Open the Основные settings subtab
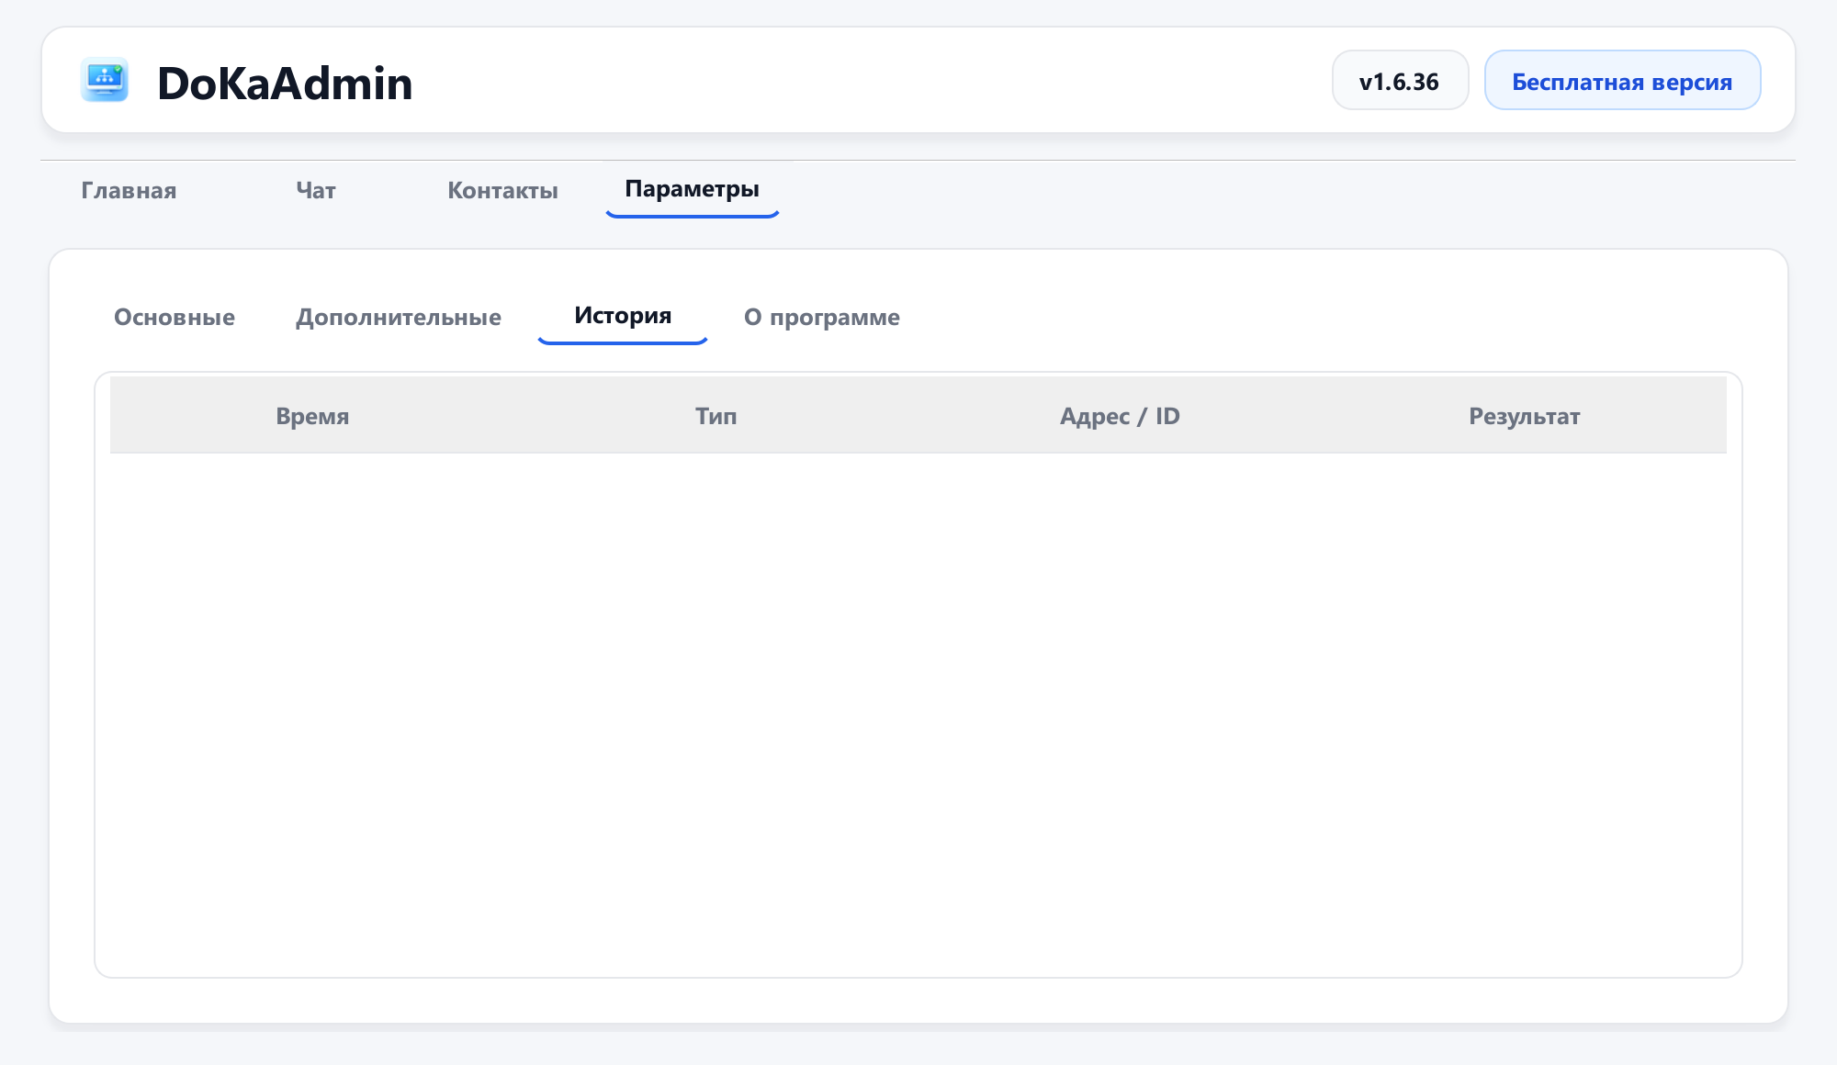1837x1065 pixels. 175,317
